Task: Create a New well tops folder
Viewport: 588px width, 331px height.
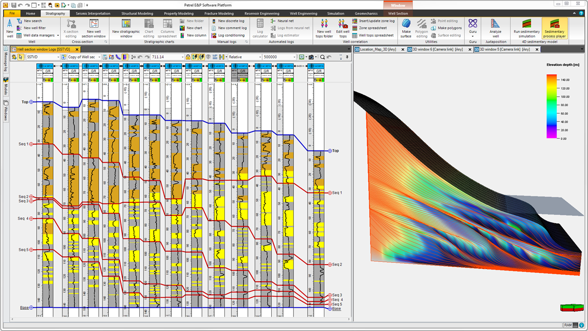Action: (x=324, y=28)
